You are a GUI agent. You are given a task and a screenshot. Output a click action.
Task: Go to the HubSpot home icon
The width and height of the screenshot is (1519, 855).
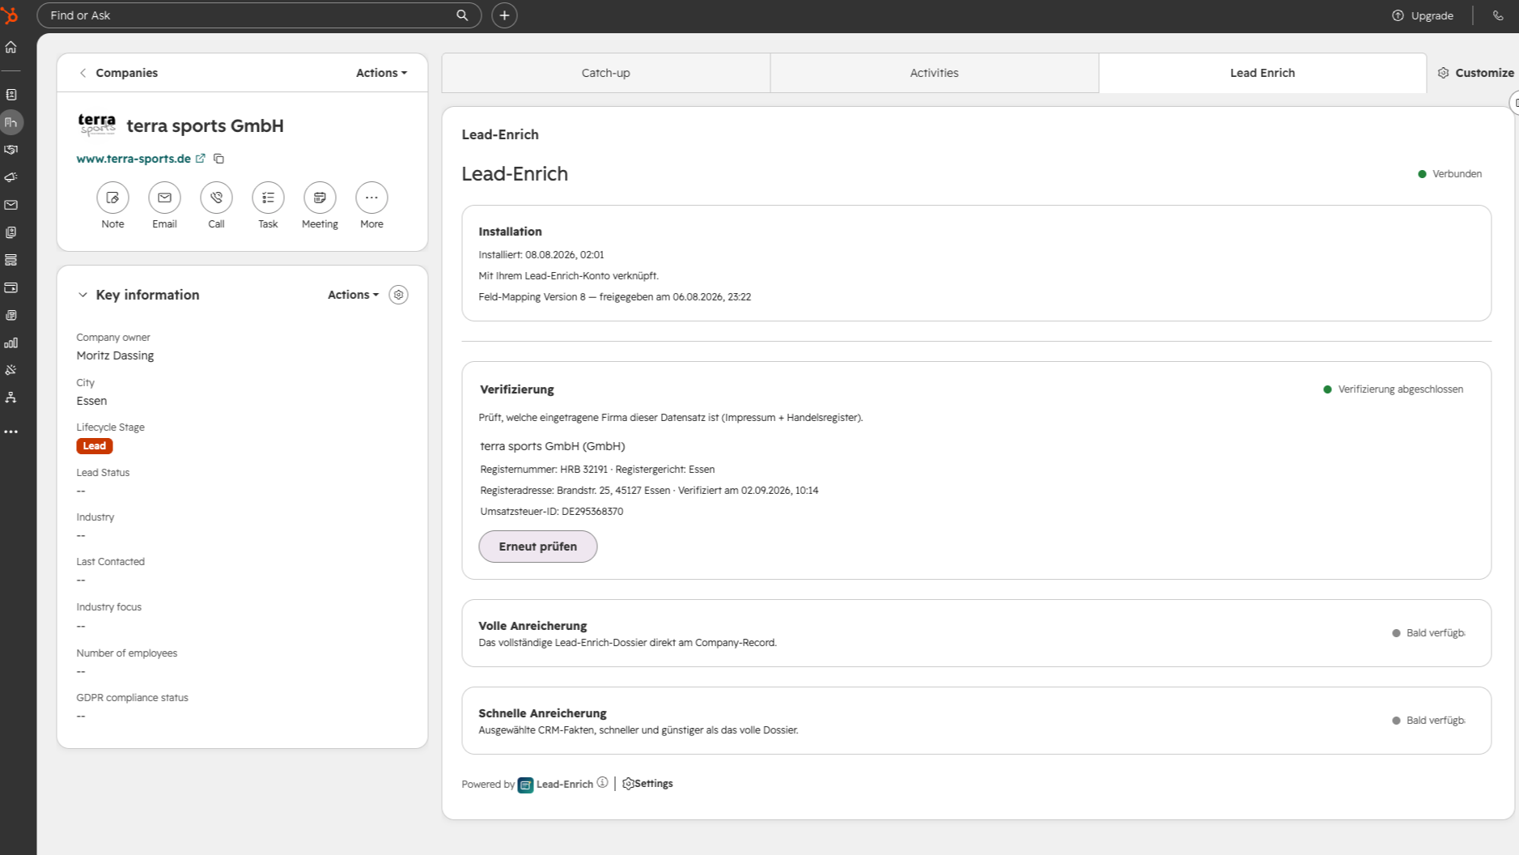[x=11, y=47]
